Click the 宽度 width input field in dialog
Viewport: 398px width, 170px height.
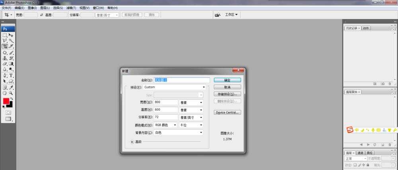[166, 102]
